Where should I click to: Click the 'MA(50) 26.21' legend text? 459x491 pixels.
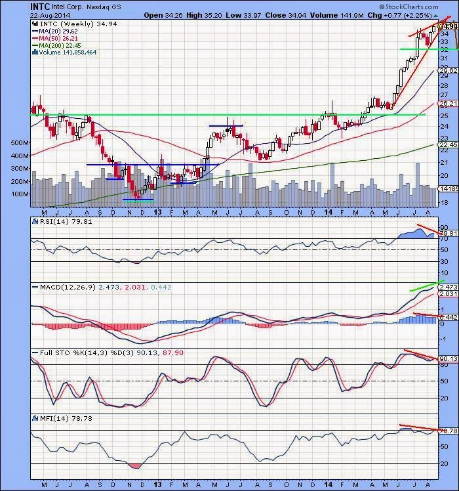(58, 38)
